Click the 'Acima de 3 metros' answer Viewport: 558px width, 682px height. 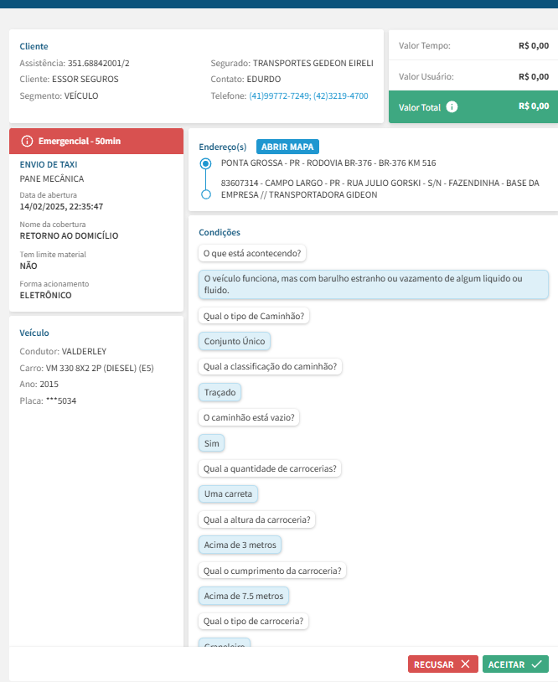coord(240,545)
